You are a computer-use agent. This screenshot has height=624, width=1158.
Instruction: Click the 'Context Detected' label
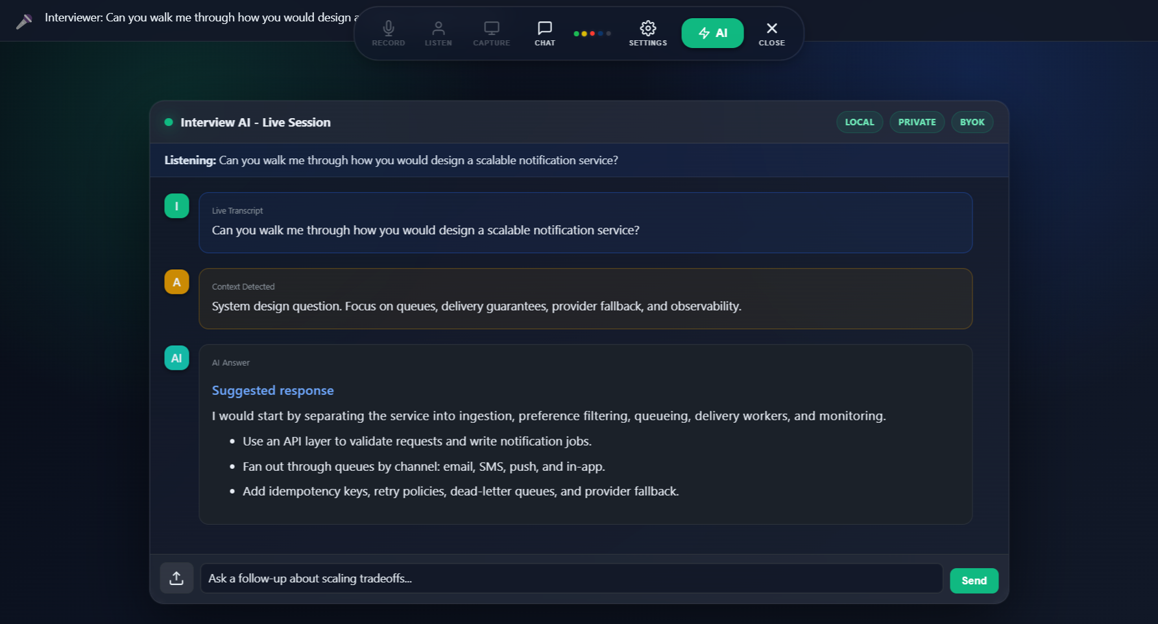coord(243,287)
